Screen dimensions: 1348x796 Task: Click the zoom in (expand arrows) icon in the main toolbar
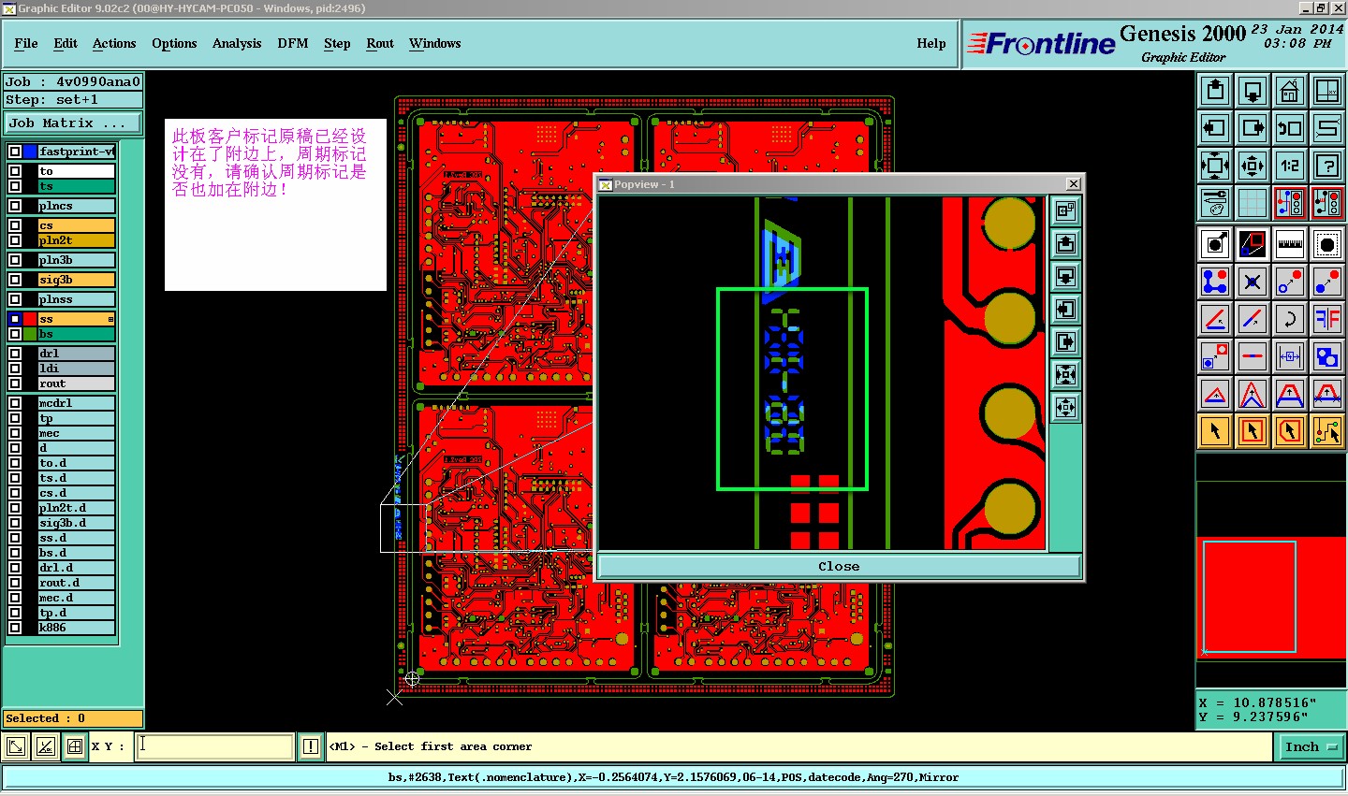1215,166
